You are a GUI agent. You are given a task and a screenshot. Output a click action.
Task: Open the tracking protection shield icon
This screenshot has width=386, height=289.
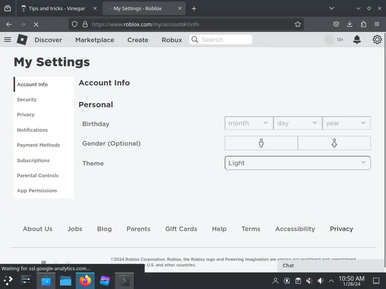[75, 24]
